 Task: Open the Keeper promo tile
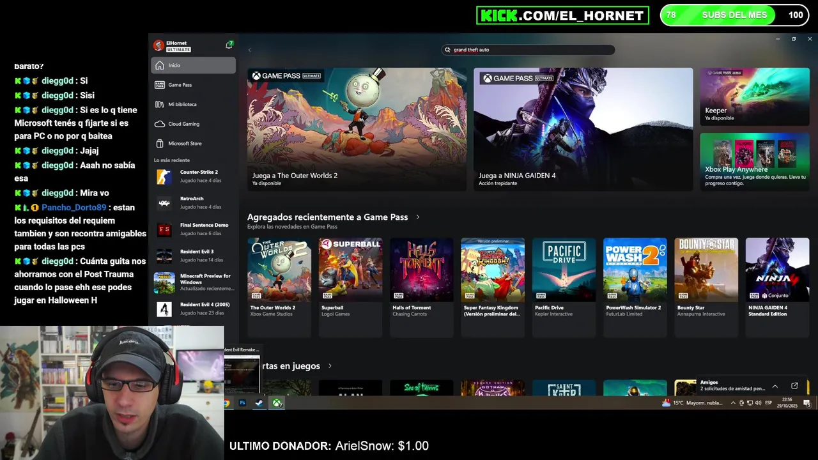755,96
